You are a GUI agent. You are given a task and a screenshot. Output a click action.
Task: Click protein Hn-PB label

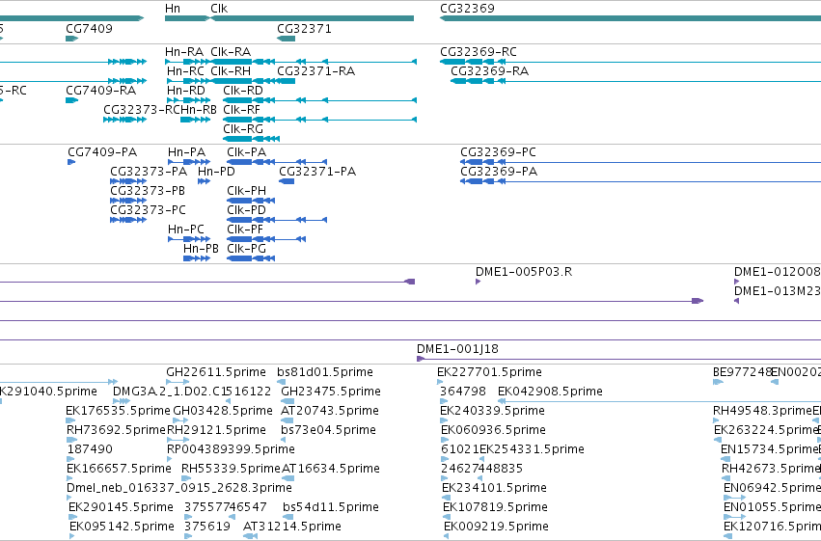point(201,249)
